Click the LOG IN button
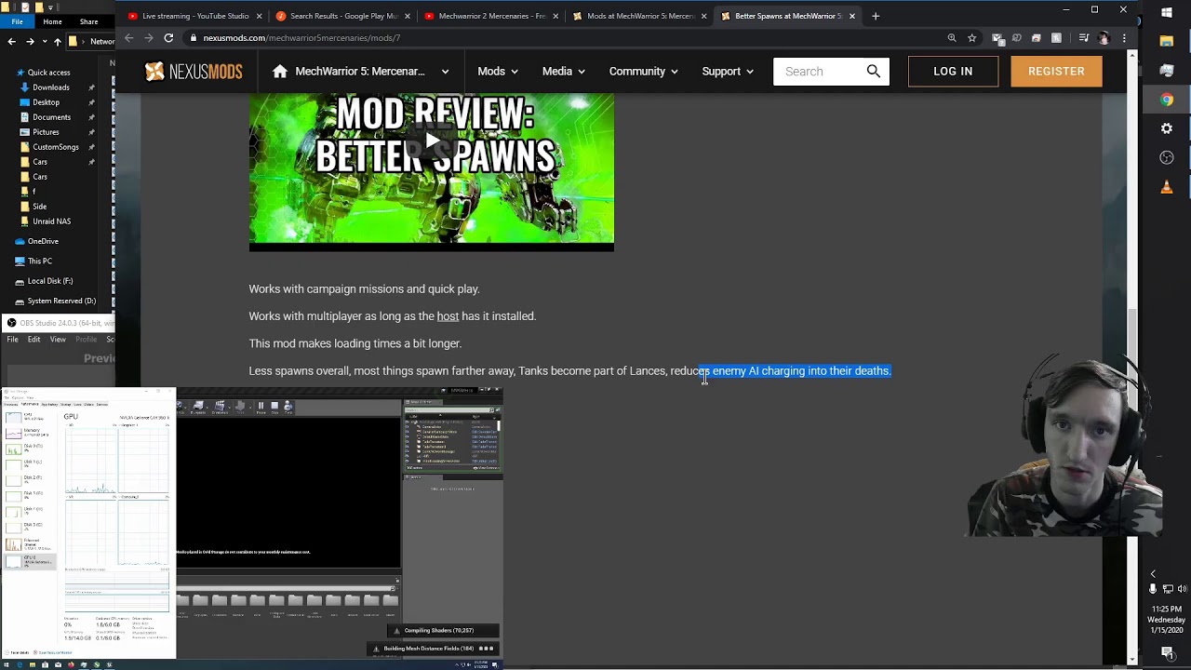The height and width of the screenshot is (670, 1191). coord(953,72)
